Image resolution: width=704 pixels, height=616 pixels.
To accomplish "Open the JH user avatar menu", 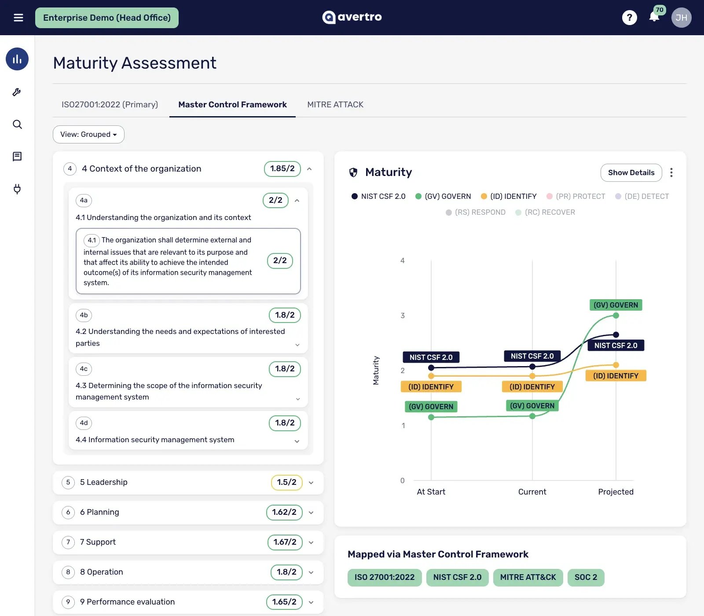I will (x=681, y=18).
